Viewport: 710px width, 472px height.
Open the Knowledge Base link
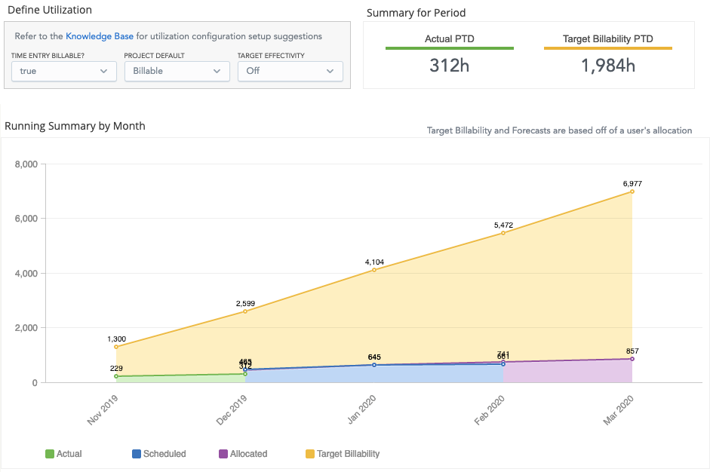pyautogui.click(x=99, y=36)
